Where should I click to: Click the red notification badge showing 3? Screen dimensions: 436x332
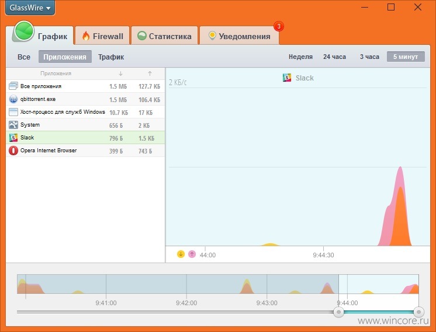pos(279,27)
